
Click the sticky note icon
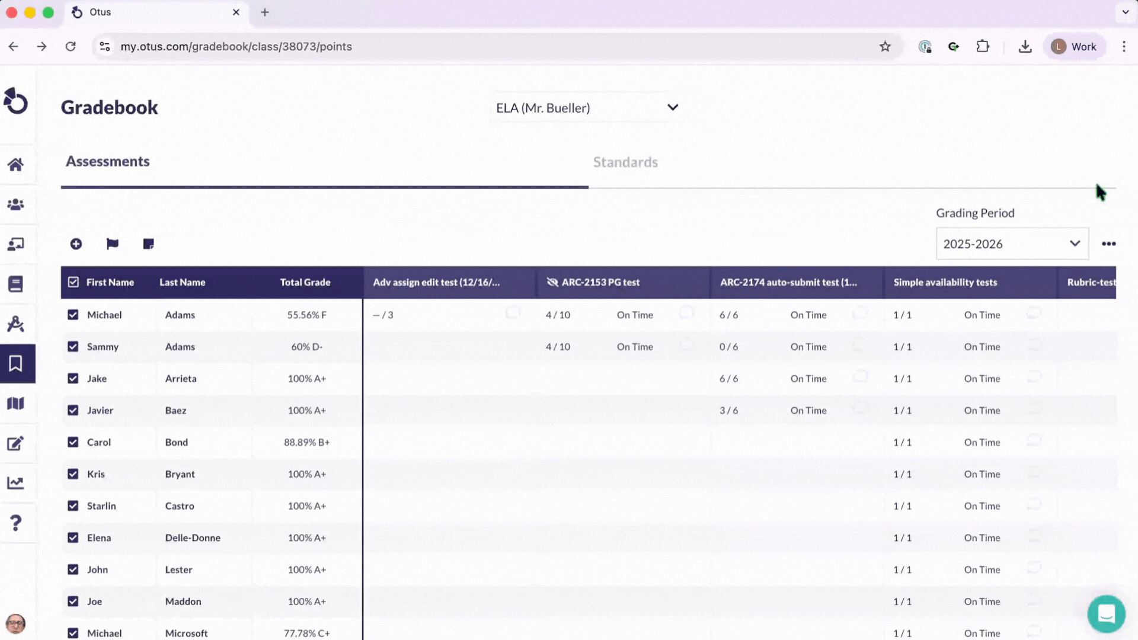point(148,244)
